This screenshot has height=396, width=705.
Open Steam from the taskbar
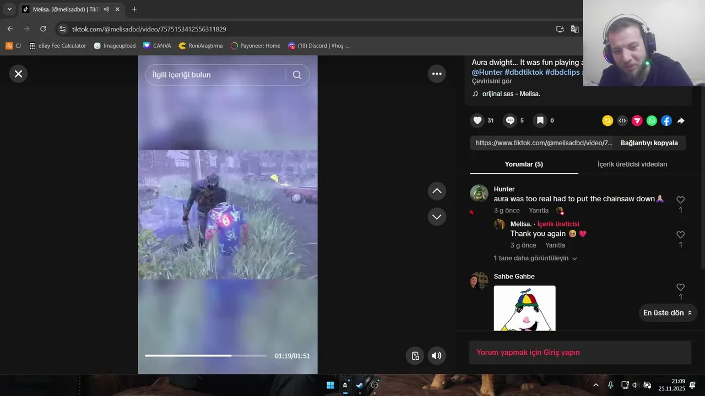point(360,385)
